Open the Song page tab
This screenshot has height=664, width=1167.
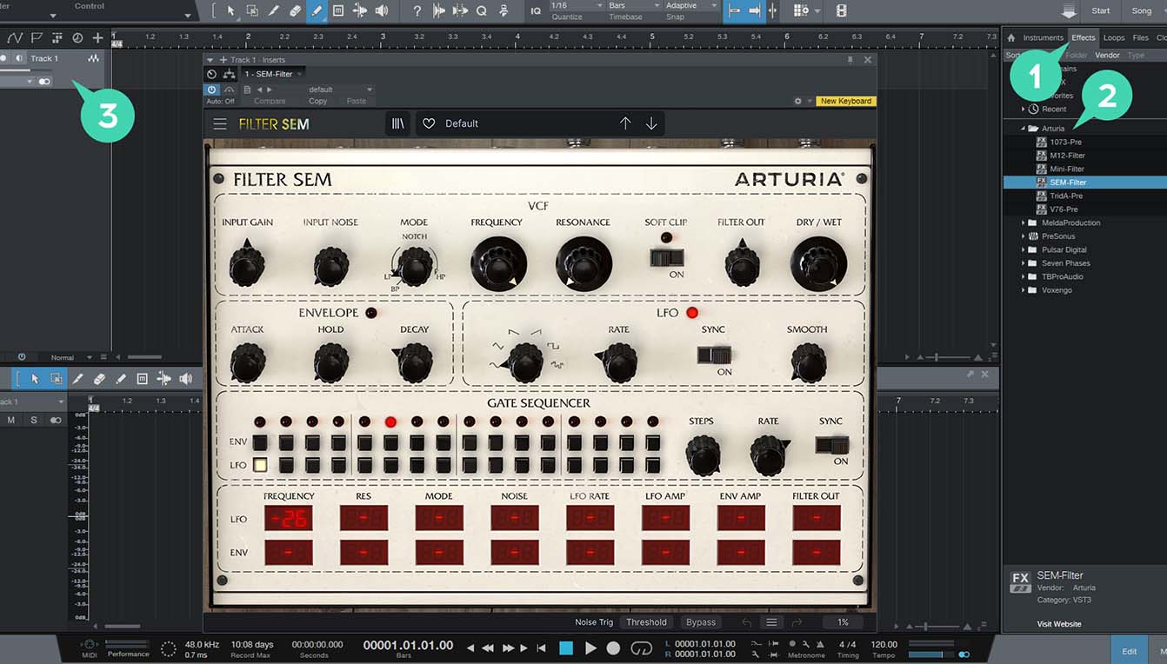click(1142, 11)
